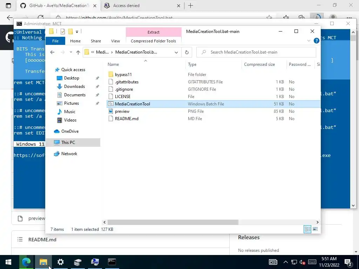Click the horizontal scrollbar in file list
Viewport: 359px width, 269px height.
point(173,222)
